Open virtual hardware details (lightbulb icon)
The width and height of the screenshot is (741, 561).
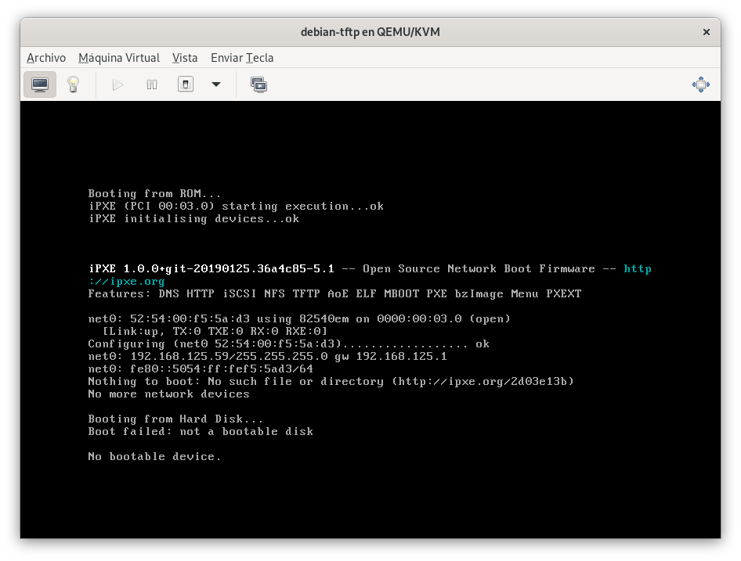point(74,85)
